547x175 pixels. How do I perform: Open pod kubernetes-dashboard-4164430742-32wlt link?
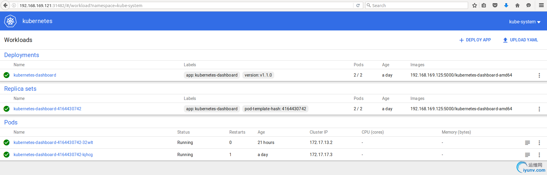point(53,142)
